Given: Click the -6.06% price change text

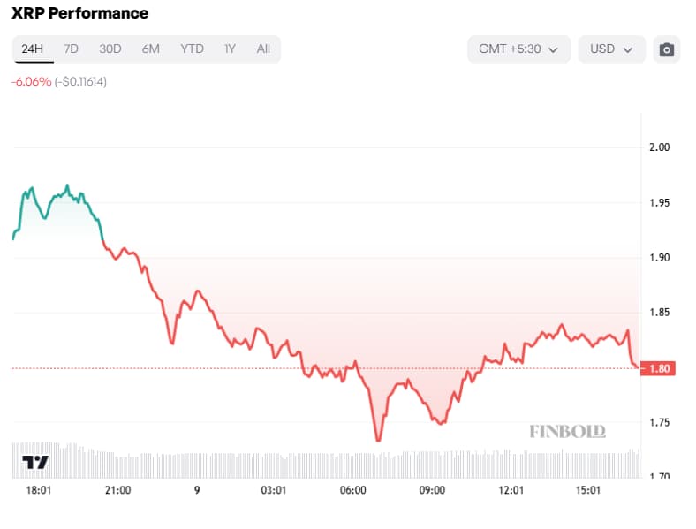Looking at the screenshot, I should [28, 81].
